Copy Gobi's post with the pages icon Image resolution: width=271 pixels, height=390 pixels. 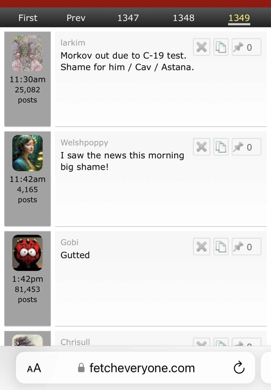click(x=221, y=247)
